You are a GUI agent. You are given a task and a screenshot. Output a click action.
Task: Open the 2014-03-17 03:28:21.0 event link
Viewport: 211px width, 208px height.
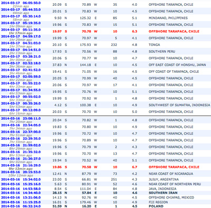tap(21, 56)
